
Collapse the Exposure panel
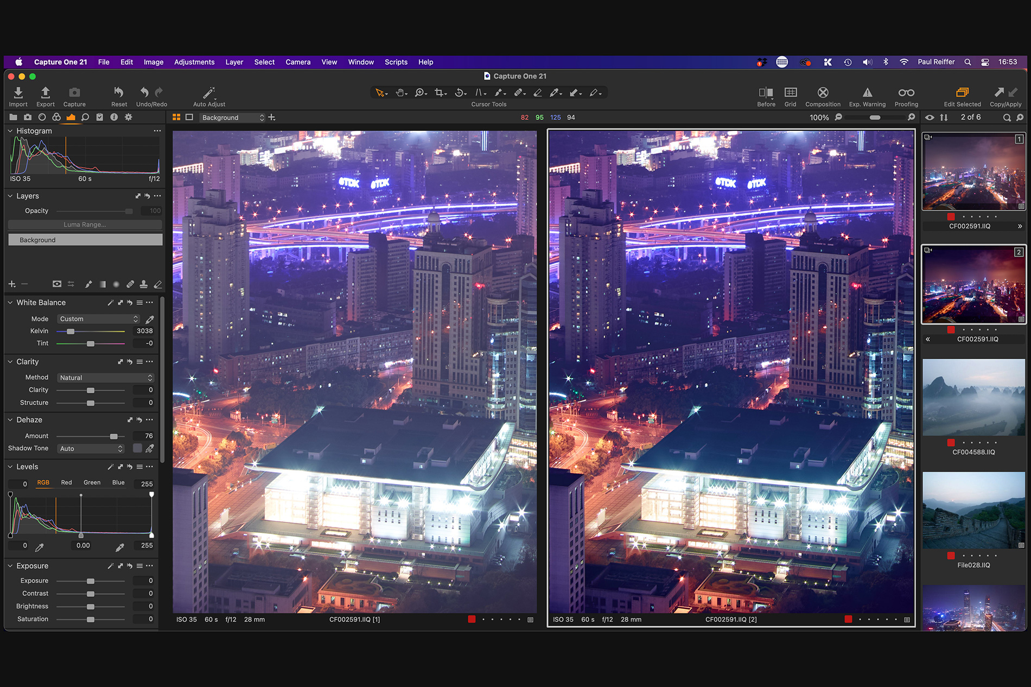(x=10, y=565)
